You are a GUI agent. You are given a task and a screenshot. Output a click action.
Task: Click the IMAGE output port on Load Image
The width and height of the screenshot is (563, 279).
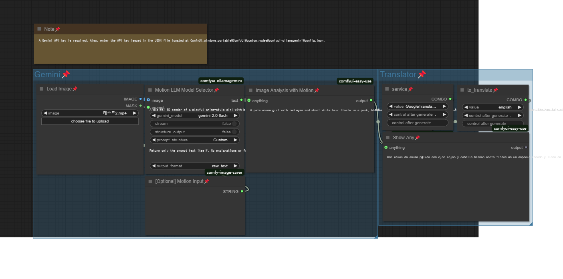(140, 99)
